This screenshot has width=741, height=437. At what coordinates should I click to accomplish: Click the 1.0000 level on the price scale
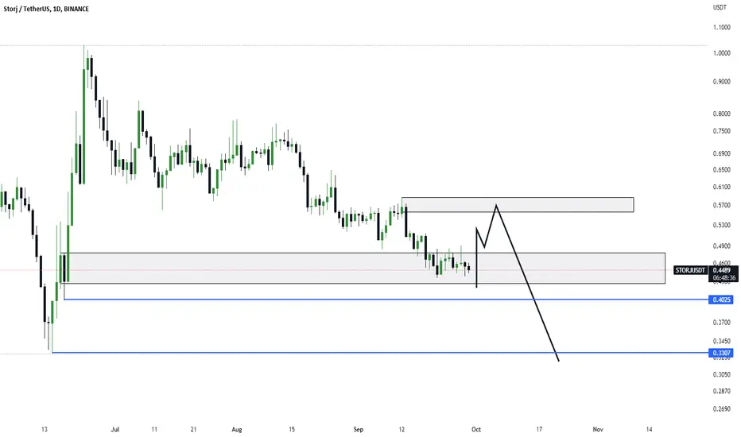tap(722, 53)
